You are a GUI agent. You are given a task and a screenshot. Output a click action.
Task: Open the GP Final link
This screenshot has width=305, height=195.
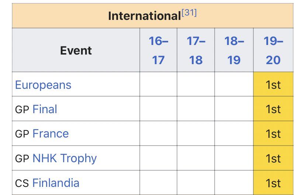coord(45,109)
